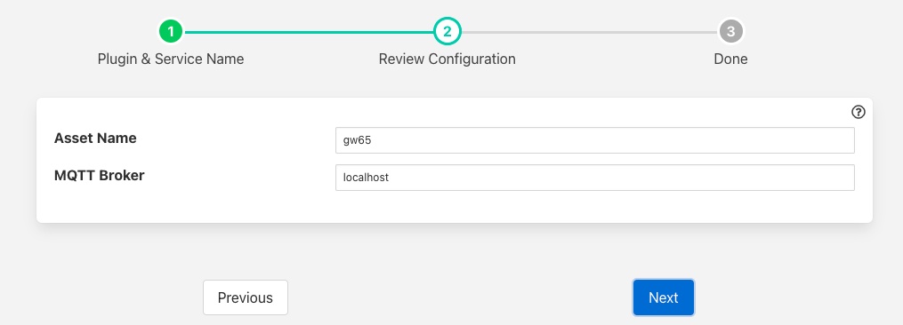Click empty space below MQTT Broker inside card
Screen dimensions: 903x325
point(173,206)
